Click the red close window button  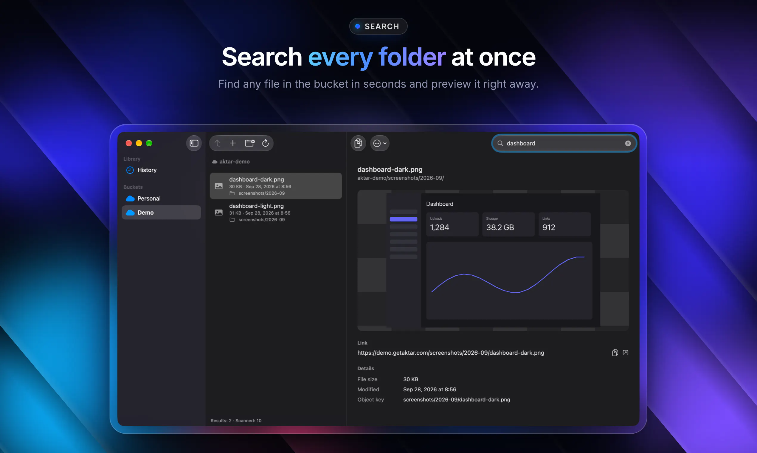pyautogui.click(x=129, y=143)
